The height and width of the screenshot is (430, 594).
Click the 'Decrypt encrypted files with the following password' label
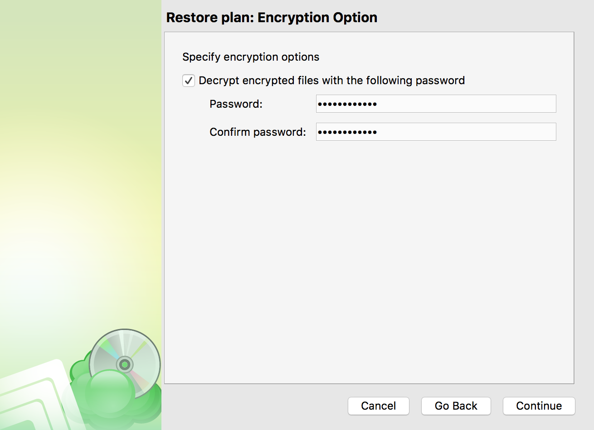pos(332,81)
